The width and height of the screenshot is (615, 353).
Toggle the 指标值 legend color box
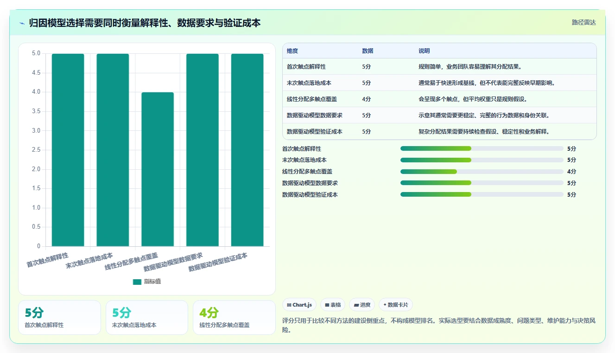pos(137,282)
